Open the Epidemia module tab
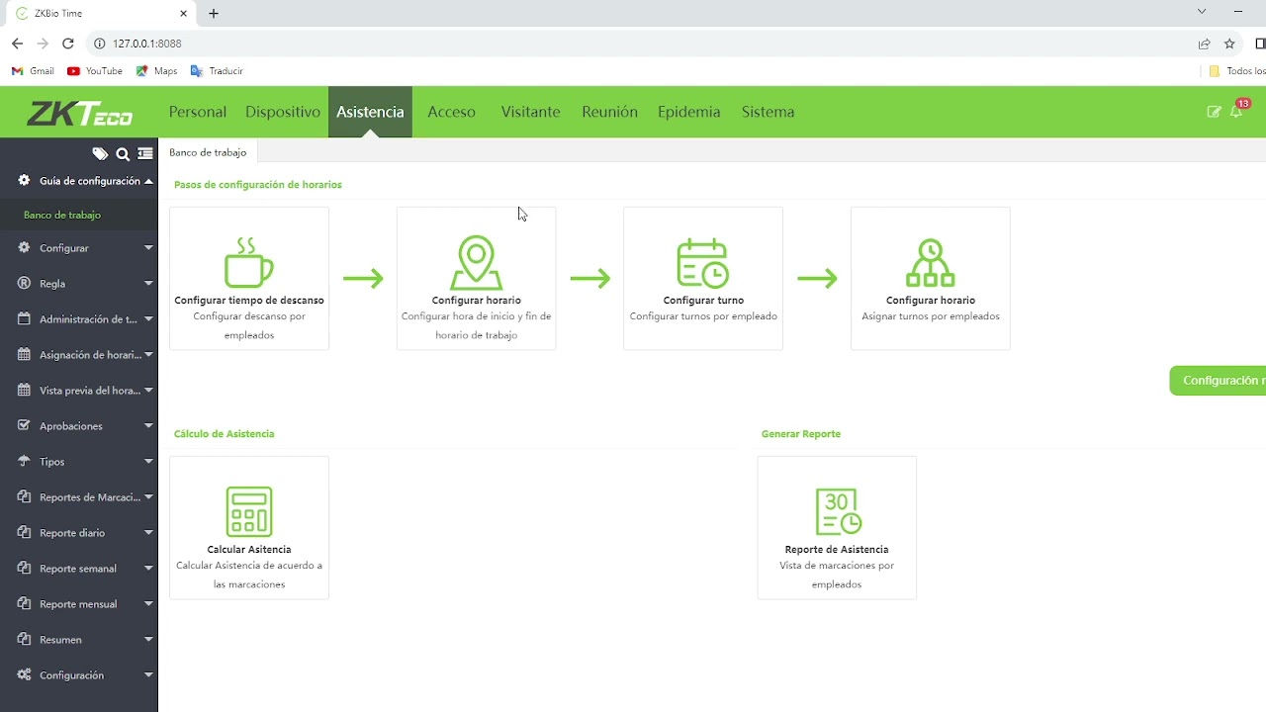The image size is (1266, 712). [x=688, y=112]
